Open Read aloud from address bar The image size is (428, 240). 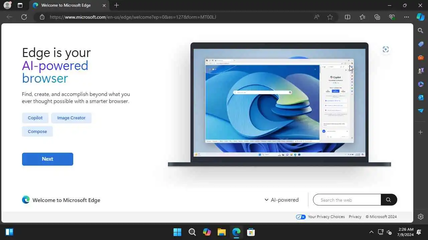pyautogui.click(x=317, y=17)
